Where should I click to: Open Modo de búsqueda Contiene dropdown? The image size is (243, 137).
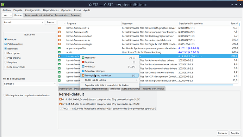pos(30,84)
